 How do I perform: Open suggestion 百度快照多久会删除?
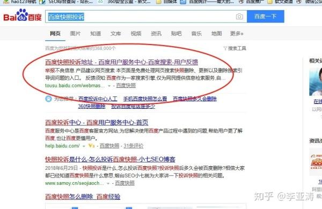click(195, 99)
